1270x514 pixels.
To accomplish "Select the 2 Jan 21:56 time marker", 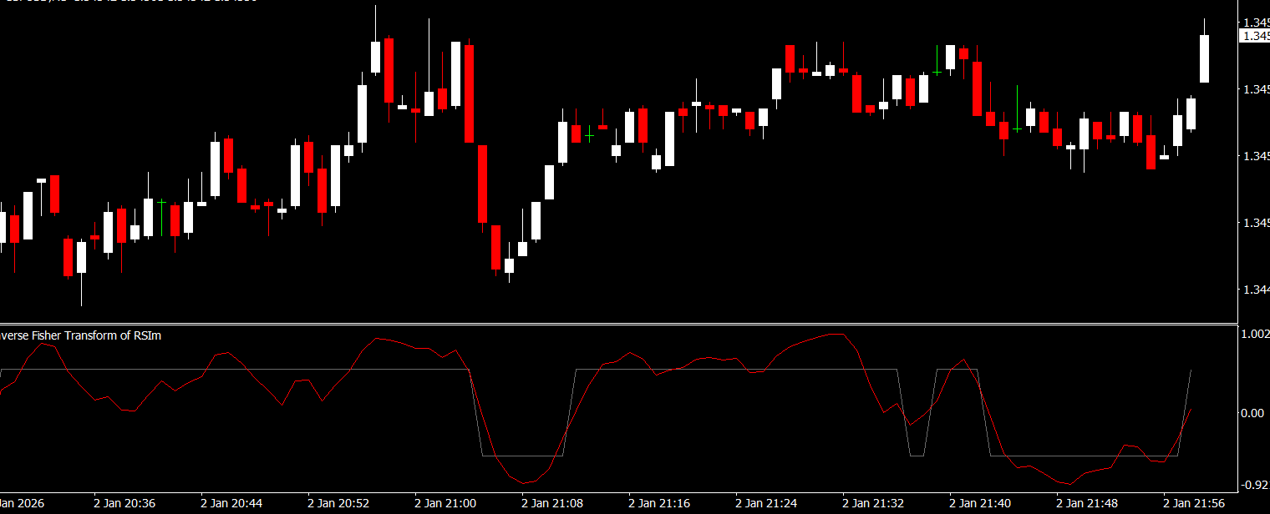I will 1194,504.
